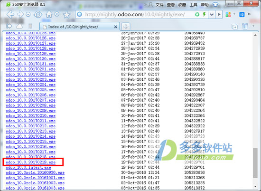Viewport: 261px width, 191px height.
Task: Open the translate icon in toolbar
Action: tap(242, 15)
